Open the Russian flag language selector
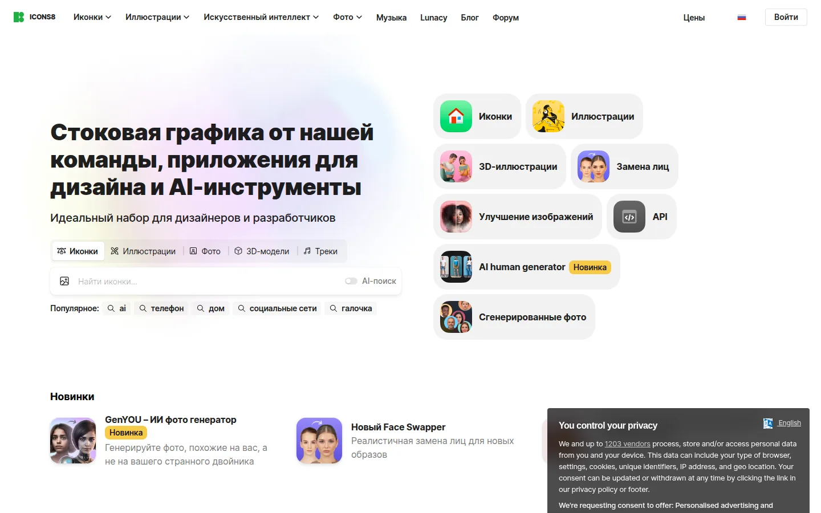Screen dimensions: 821x513 741,18
